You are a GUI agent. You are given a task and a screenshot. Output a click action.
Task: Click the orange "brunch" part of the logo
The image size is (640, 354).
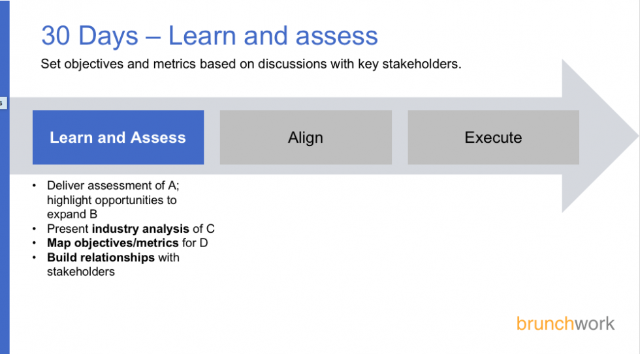tap(541, 324)
